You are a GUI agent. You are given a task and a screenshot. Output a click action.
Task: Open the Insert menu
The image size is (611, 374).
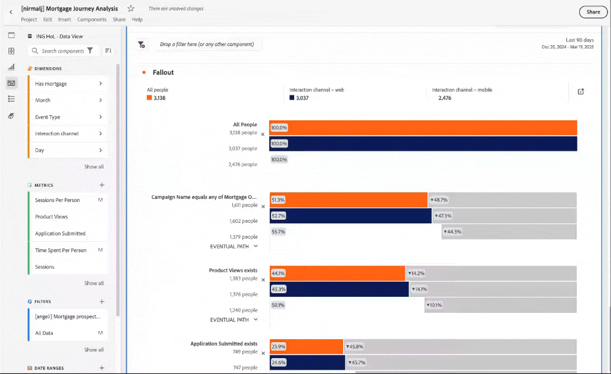click(65, 20)
